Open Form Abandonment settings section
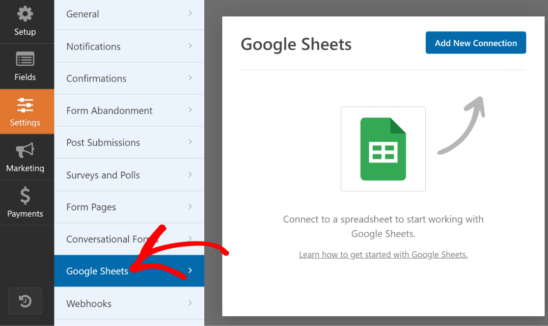 (x=129, y=110)
